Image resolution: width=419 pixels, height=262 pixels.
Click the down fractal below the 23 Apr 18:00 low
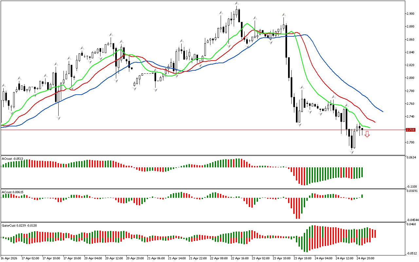[x=299, y=125]
